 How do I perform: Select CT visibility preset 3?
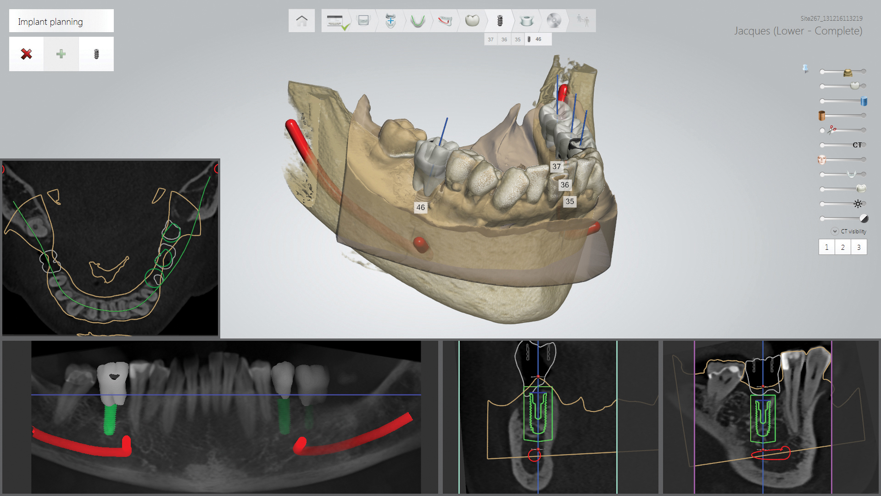pyautogui.click(x=859, y=247)
